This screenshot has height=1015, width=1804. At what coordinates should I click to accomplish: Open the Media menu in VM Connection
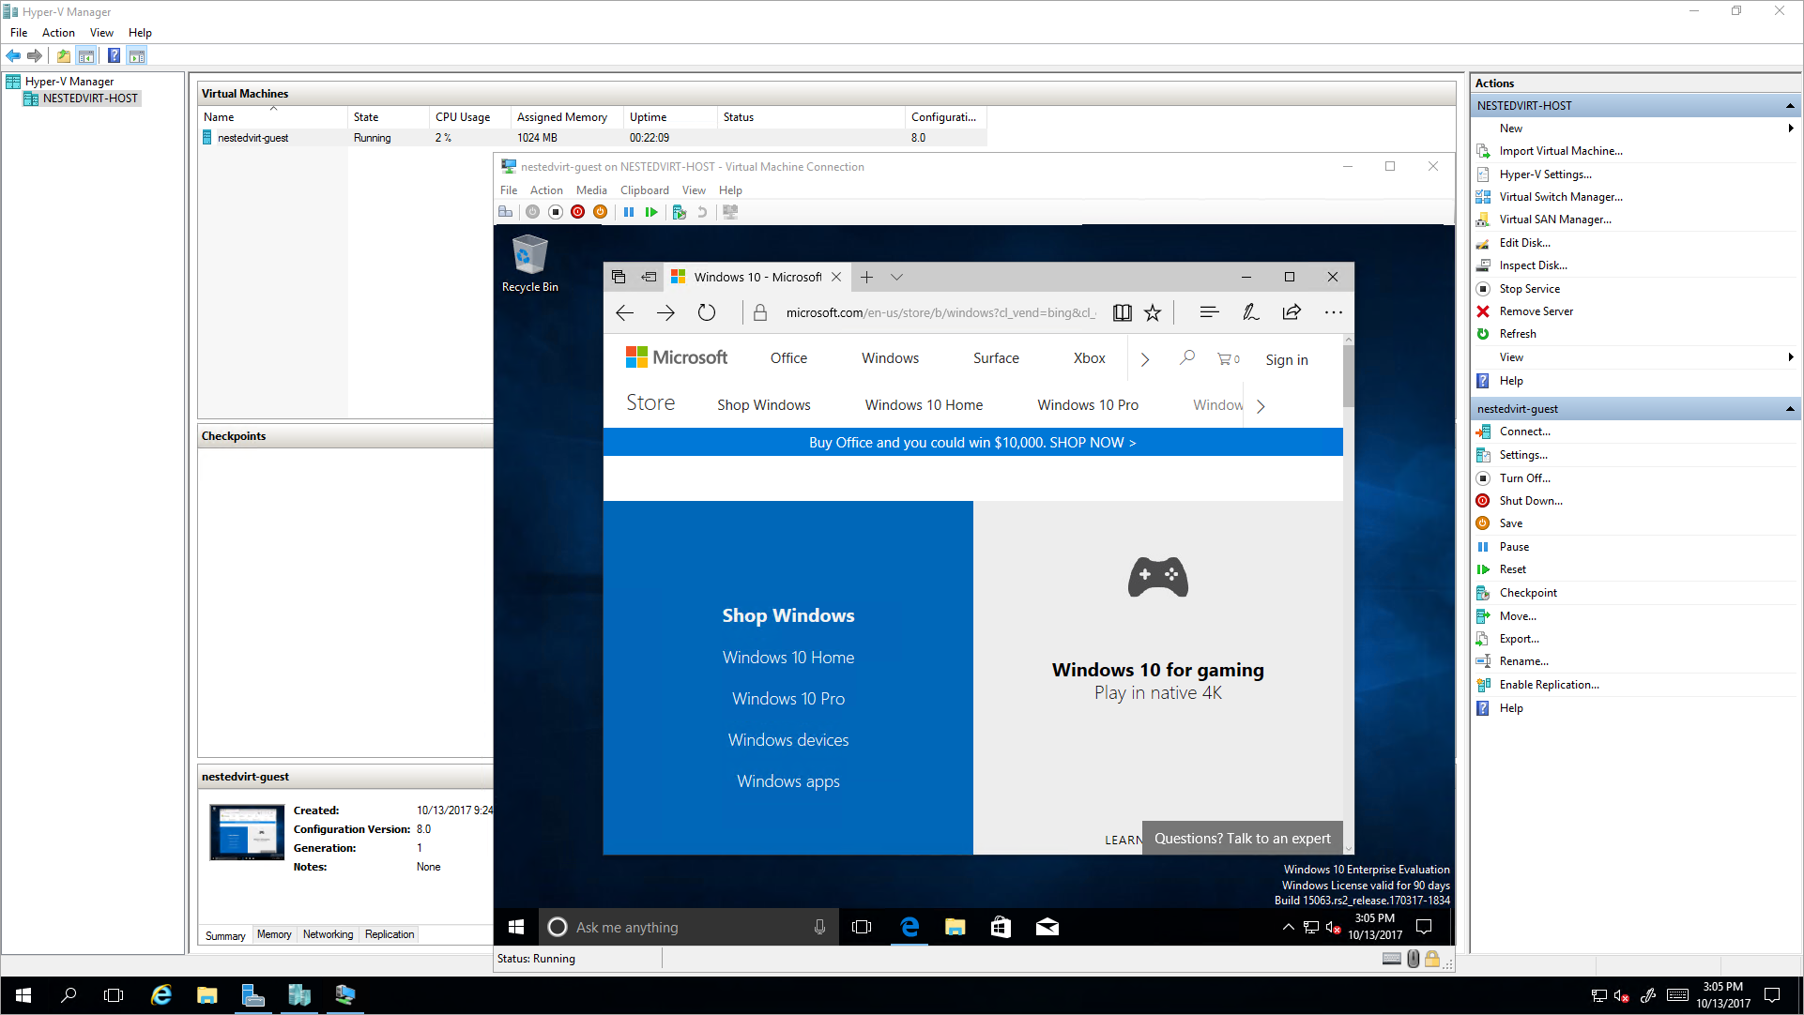tap(591, 190)
